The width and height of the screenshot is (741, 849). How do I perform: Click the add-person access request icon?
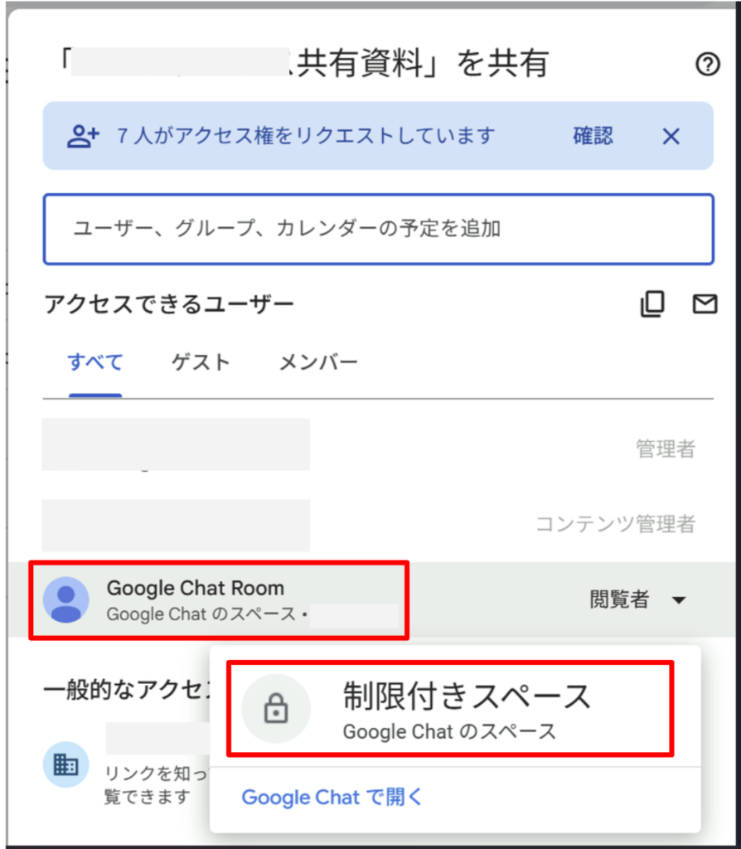tap(83, 136)
